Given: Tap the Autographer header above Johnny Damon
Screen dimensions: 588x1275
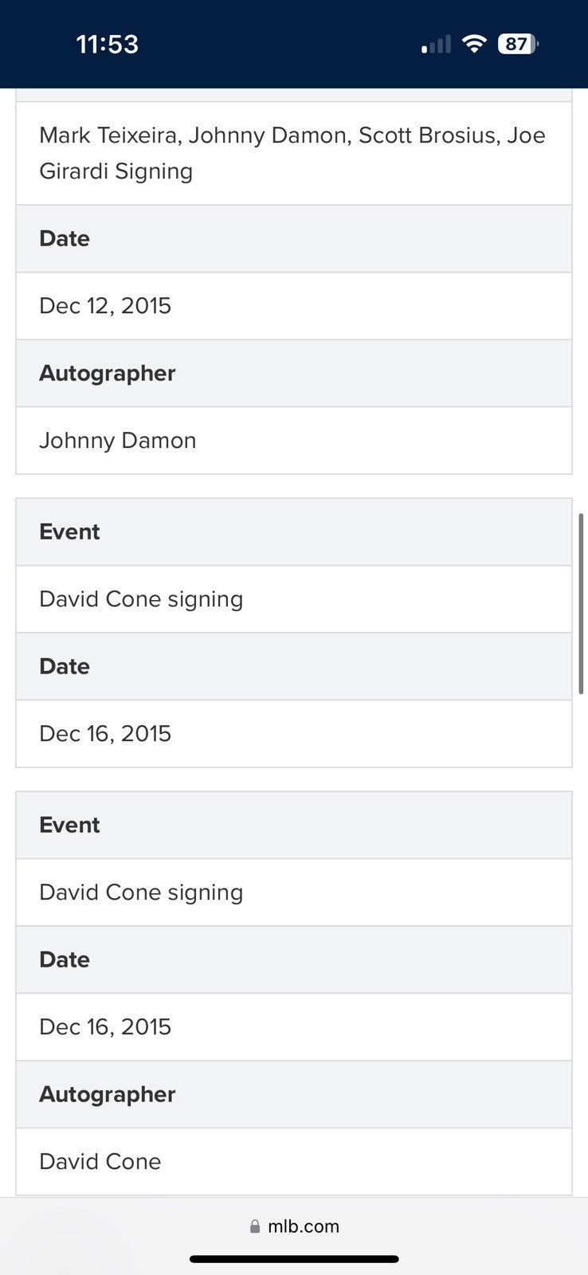Looking at the screenshot, I should pyautogui.click(x=108, y=374).
